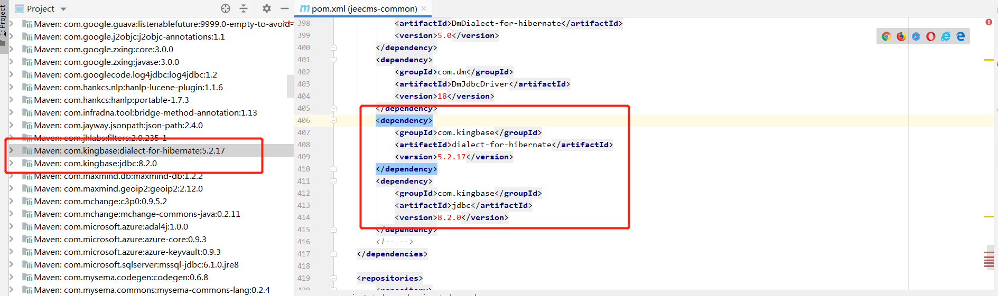Click the red error indicator in editor corner
Viewport: 998px width, 296px height.
[x=988, y=22]
